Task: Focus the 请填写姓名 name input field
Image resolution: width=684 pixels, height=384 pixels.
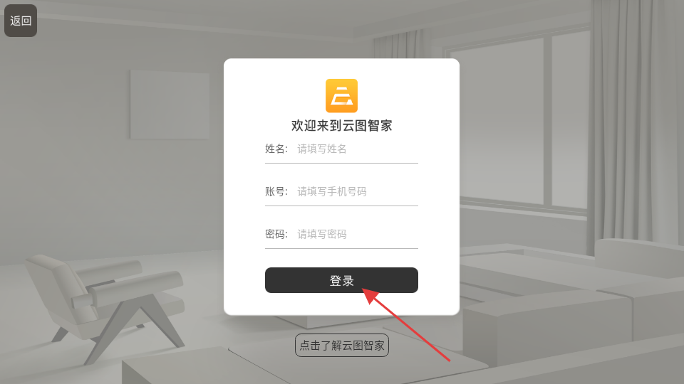Action: tap(357, 149)
